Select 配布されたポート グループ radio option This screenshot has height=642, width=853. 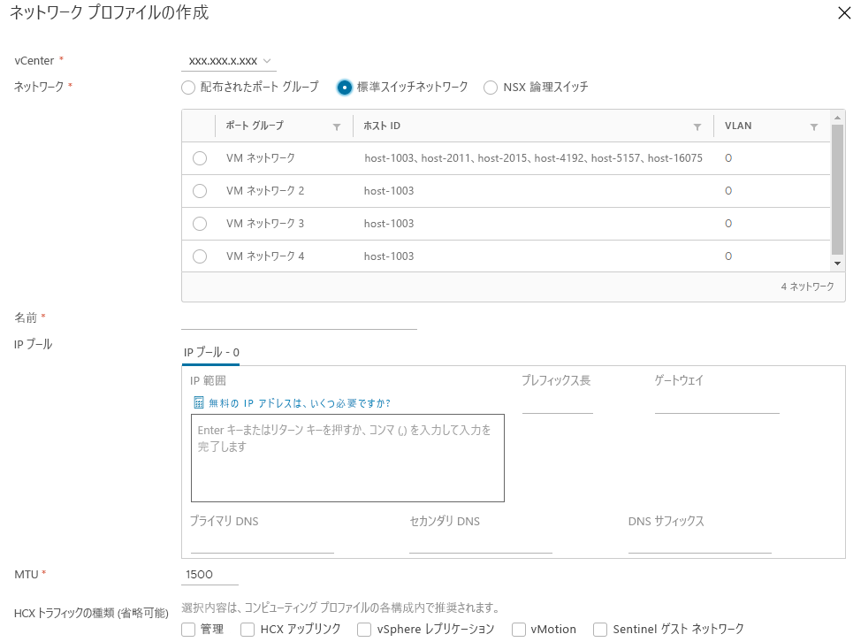(188, 87)
